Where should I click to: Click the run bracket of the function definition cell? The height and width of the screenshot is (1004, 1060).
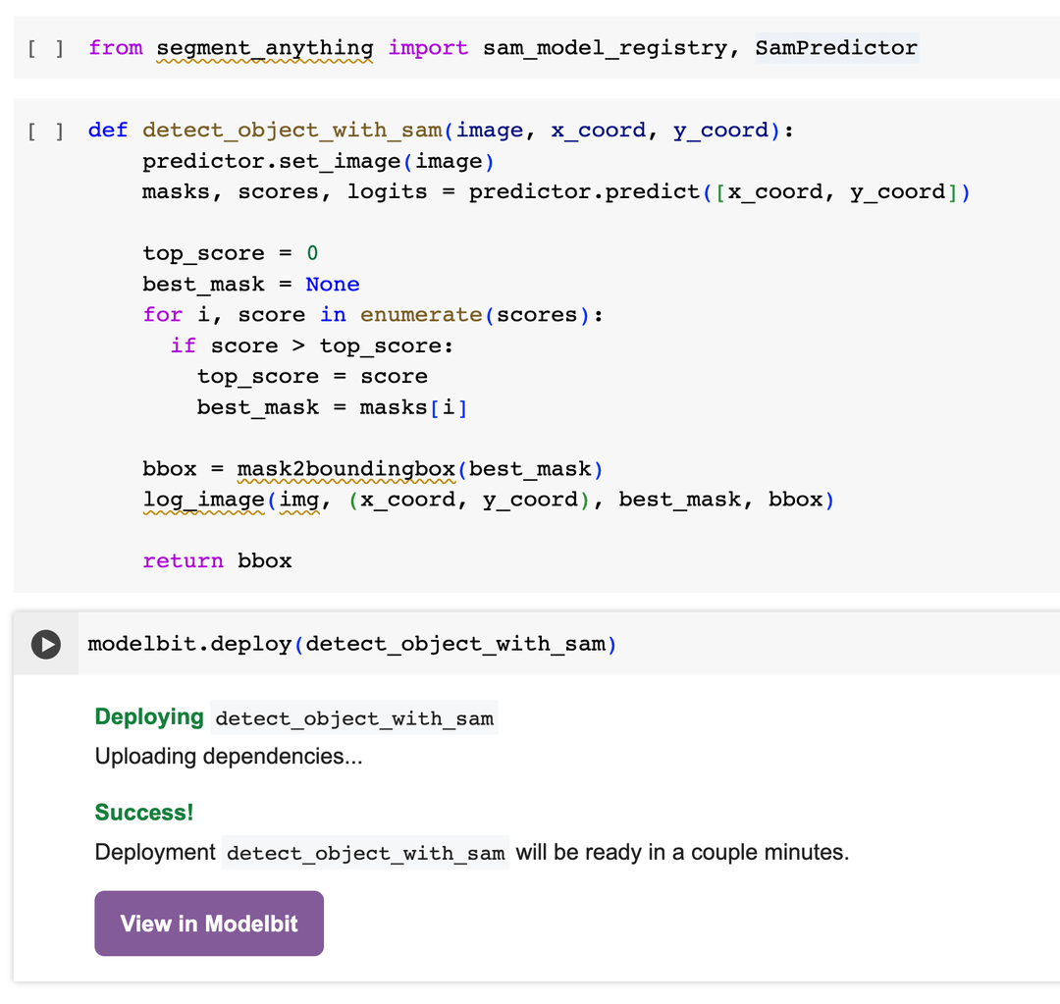point(45,130)
